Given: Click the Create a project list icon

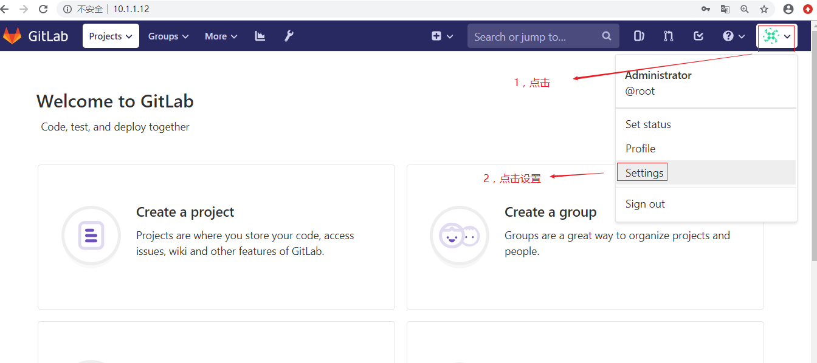Looking at the screenshot, I should [91, 236].
